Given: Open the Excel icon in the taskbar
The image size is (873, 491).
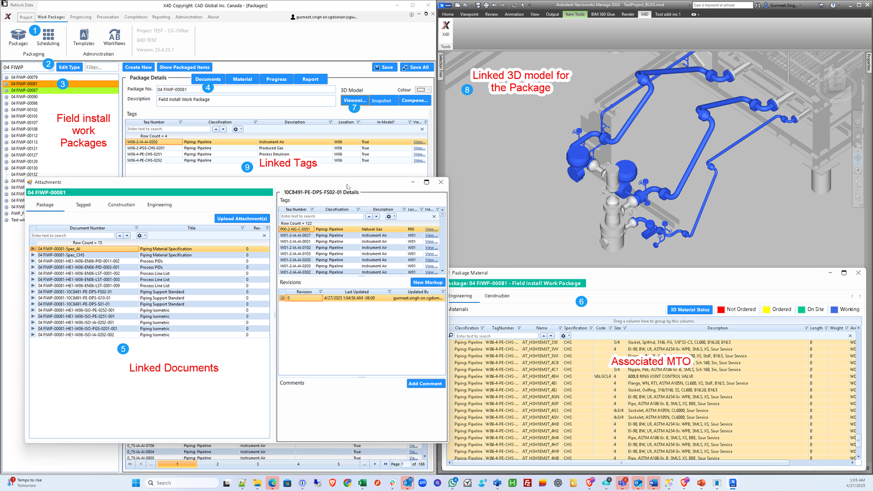Looking at the screenshot, I should [362, 483].
